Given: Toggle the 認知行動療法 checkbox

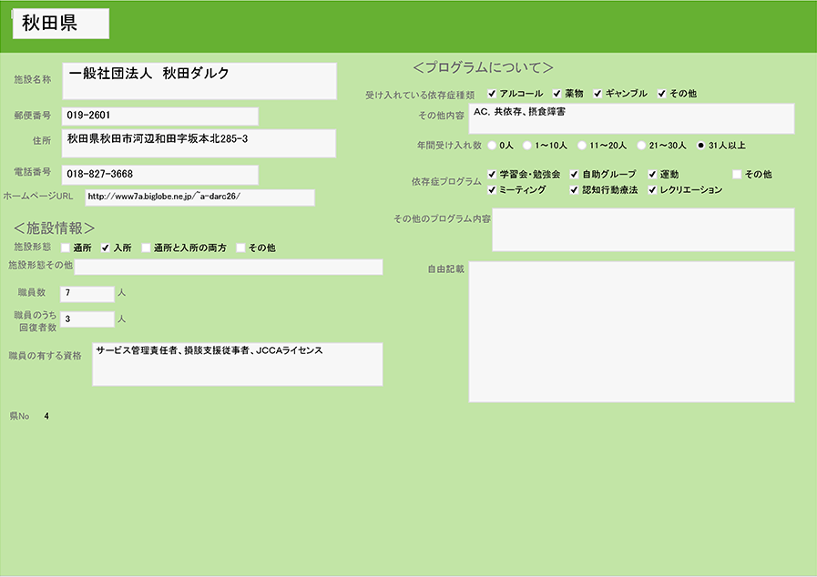Looking at the screenshot, I should point(574,190).
